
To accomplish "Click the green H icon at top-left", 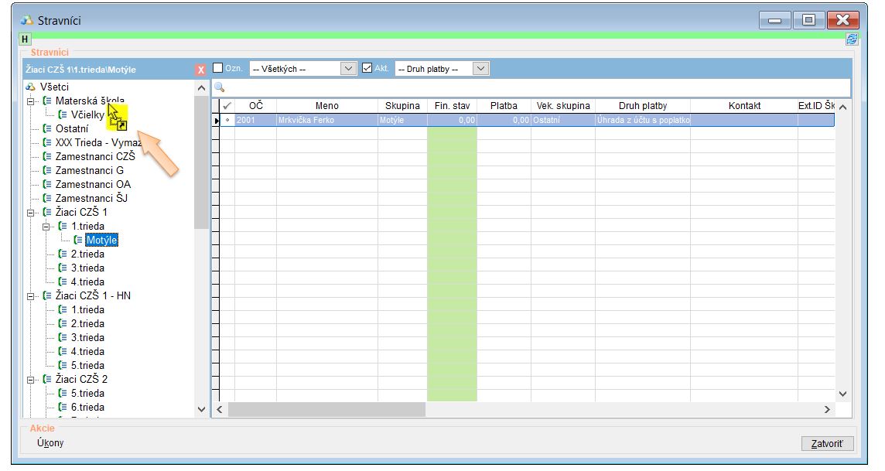I will tap(25, 39).
